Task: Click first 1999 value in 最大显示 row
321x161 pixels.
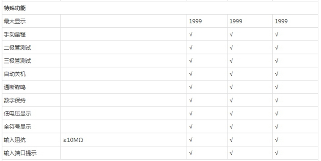Action: tap(195, 21)
